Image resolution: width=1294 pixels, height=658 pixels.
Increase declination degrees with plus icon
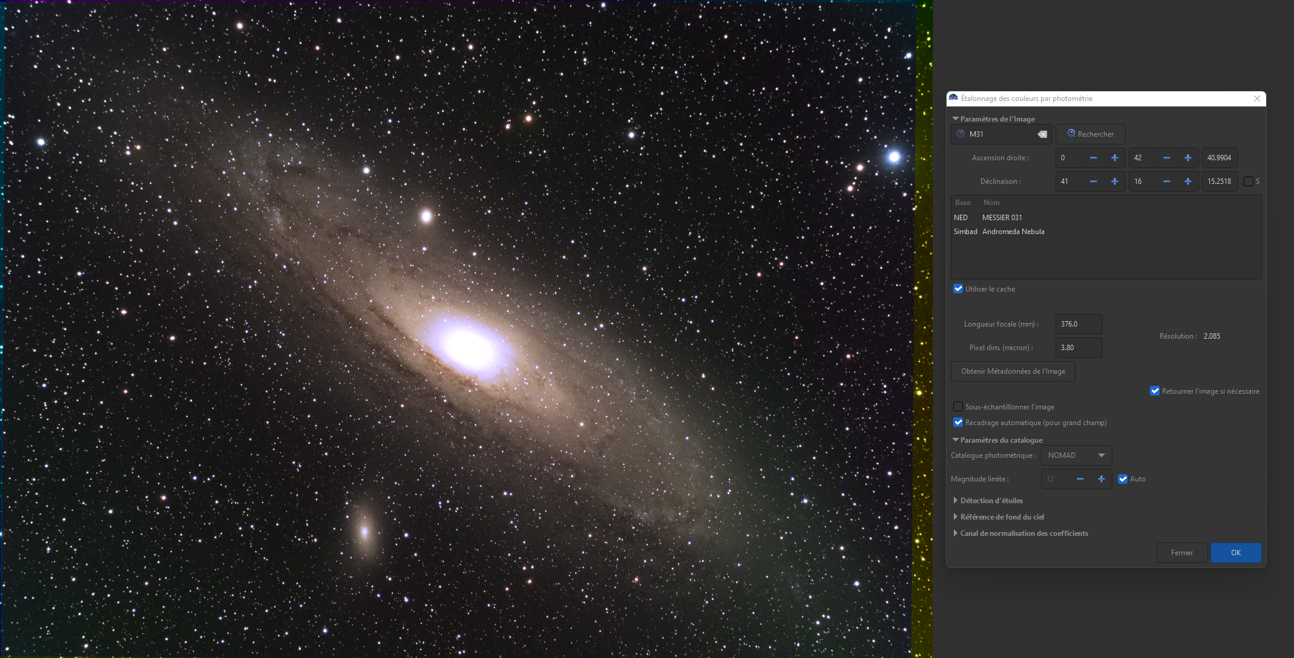click(1114, 181)
